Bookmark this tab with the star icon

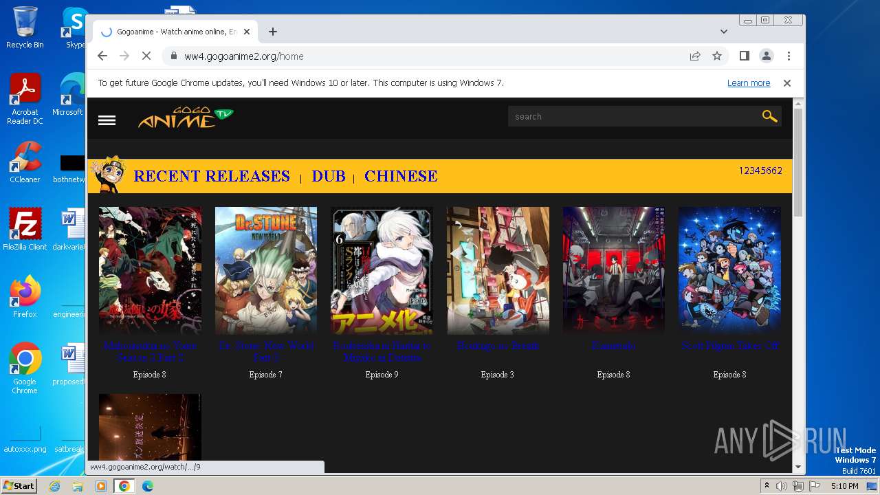(717, 56)
